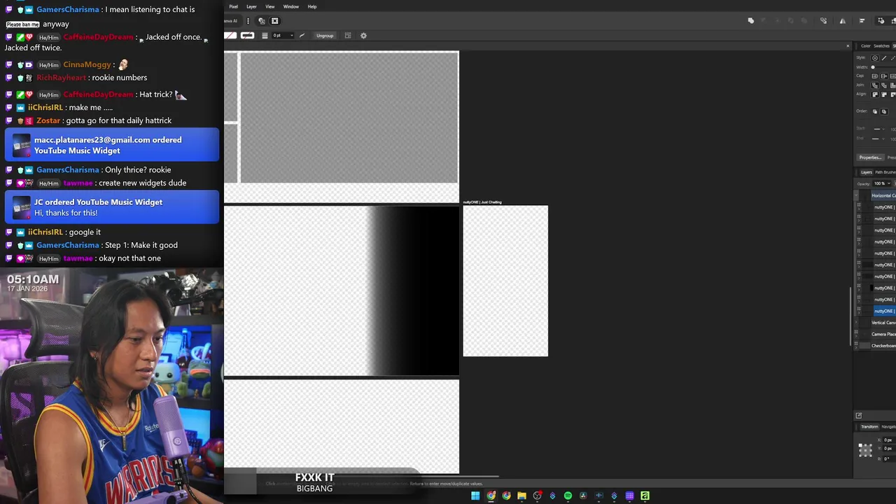Click the stroke color swatch in context toolbar

coord(247,36)
